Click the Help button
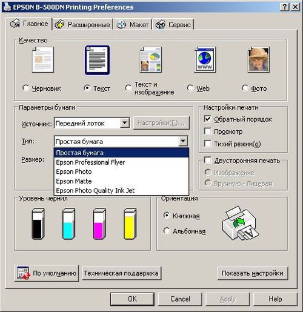303x312 pixels. (275, 299)
